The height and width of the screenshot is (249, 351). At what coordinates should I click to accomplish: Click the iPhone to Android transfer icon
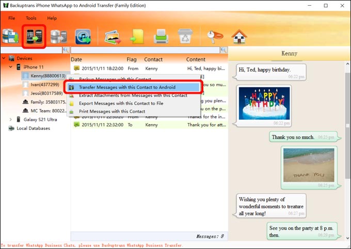click(x=34, y=36)
